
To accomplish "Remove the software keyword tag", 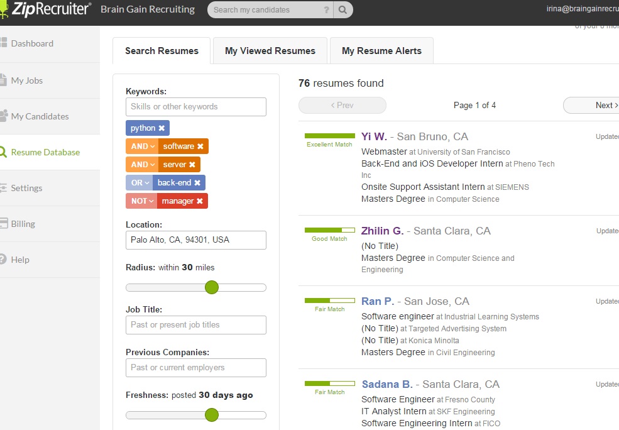I will pyautogui.click(x=200, y=146).
